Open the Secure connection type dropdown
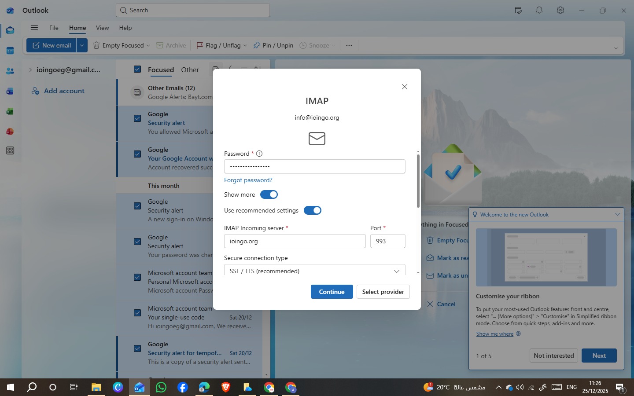634x396 pixels. click(314, 271)
